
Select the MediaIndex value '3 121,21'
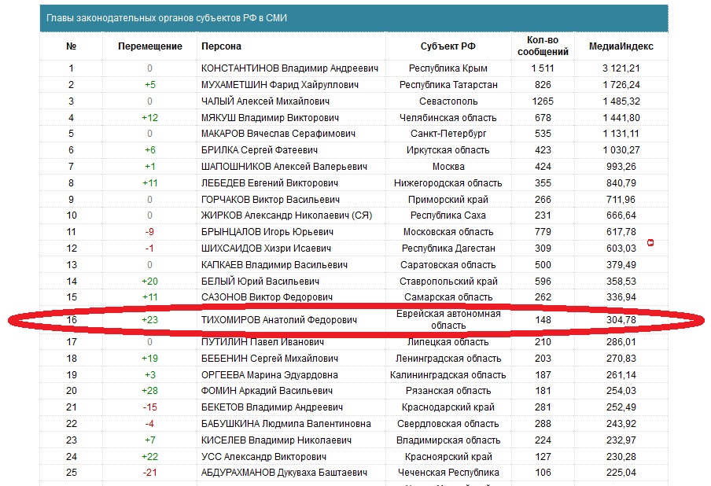(621, 68)
